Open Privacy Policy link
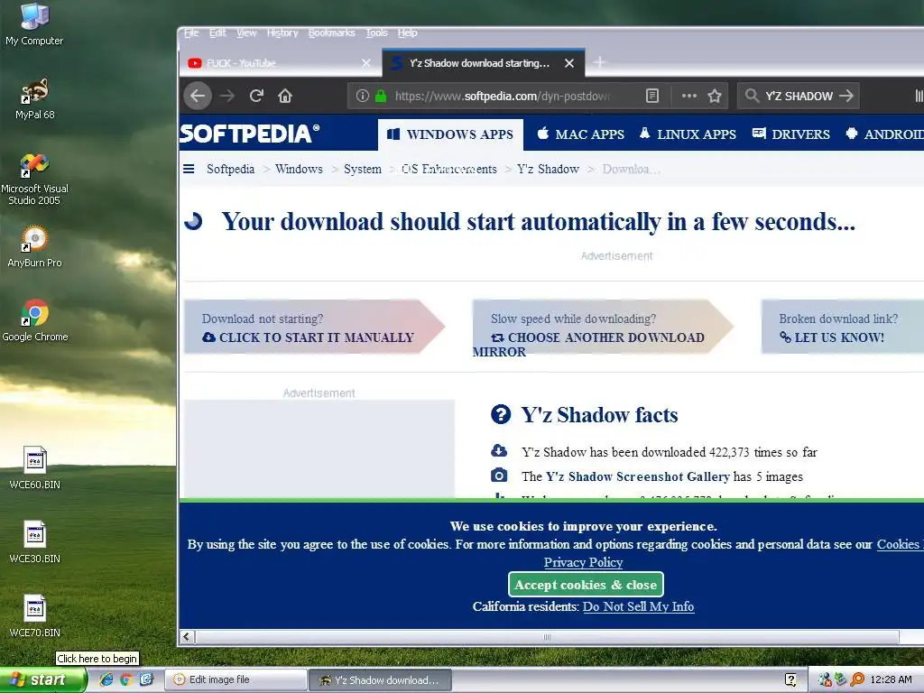This screenshot has height=693, width=924. click(584, 562)
